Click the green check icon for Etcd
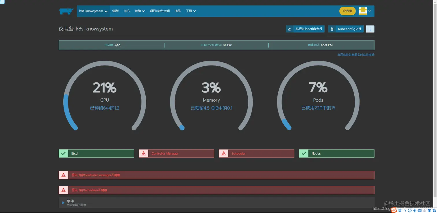Image resolution: width=437 pixels, height=213 pixels. tap(63, 153)
